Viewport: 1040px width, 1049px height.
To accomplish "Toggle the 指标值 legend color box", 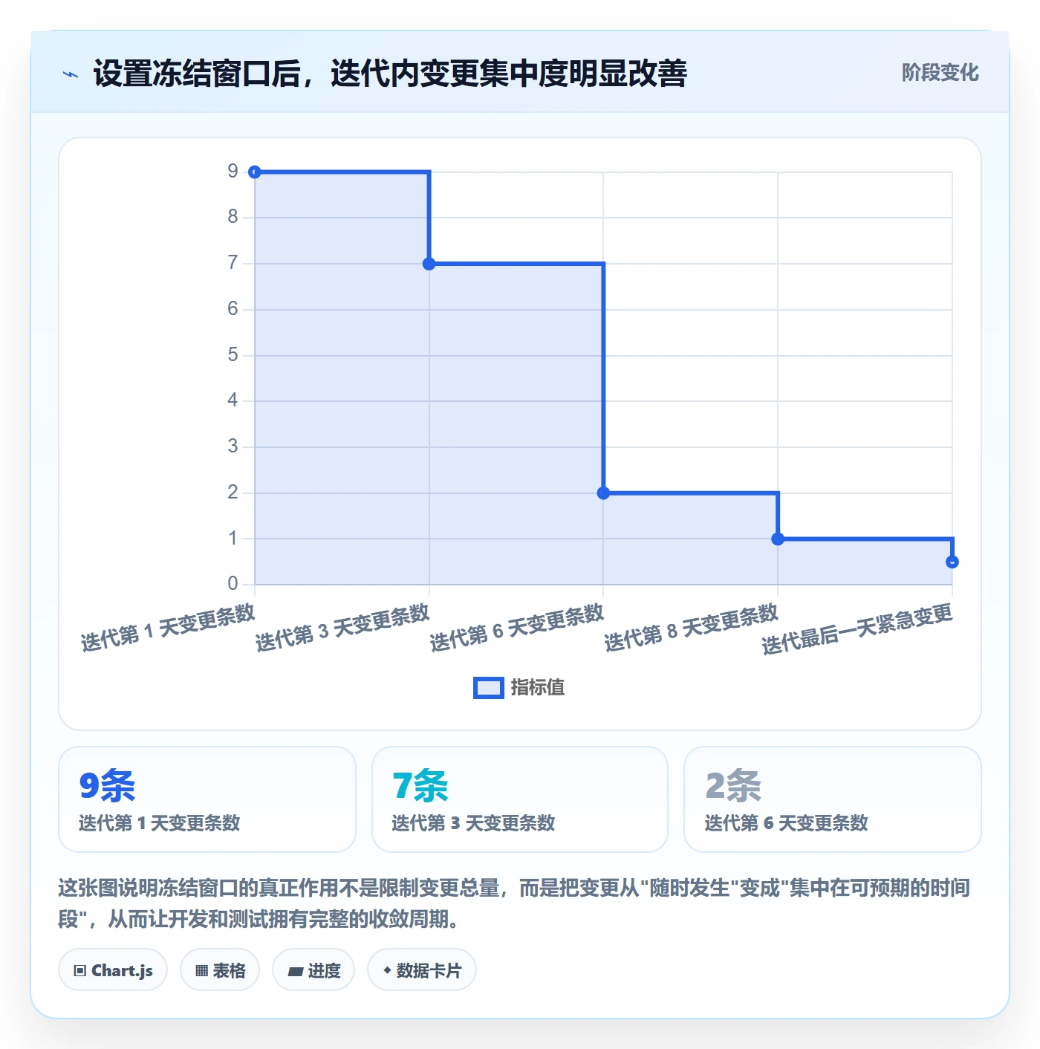I will (488, 688).
